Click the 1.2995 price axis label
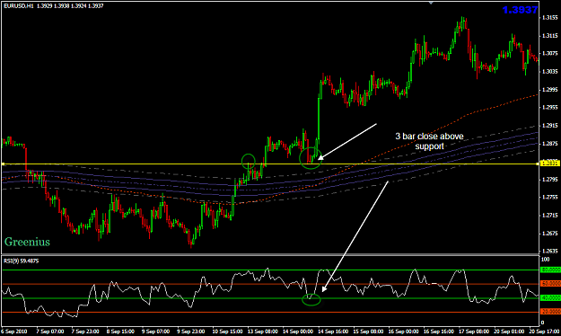Image resolution: width=561 pixels, height=336 pixels. tap(550, 90)
